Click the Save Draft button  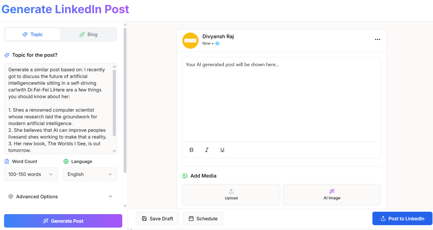coord(157,218)
